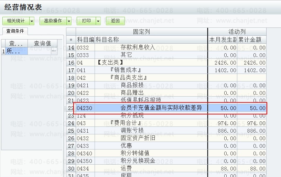The height and width of the screenshot is (177, 281).
Task: Click the 高级操作 button
Action: click(x=53, y=21)
